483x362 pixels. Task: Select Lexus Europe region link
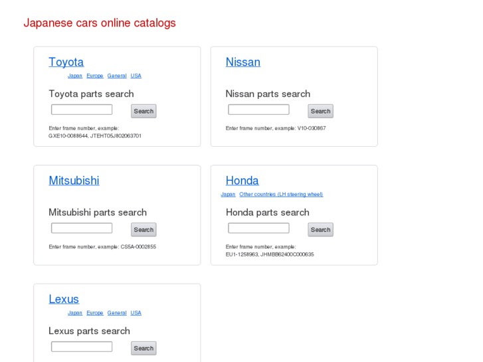coord(95,313)
